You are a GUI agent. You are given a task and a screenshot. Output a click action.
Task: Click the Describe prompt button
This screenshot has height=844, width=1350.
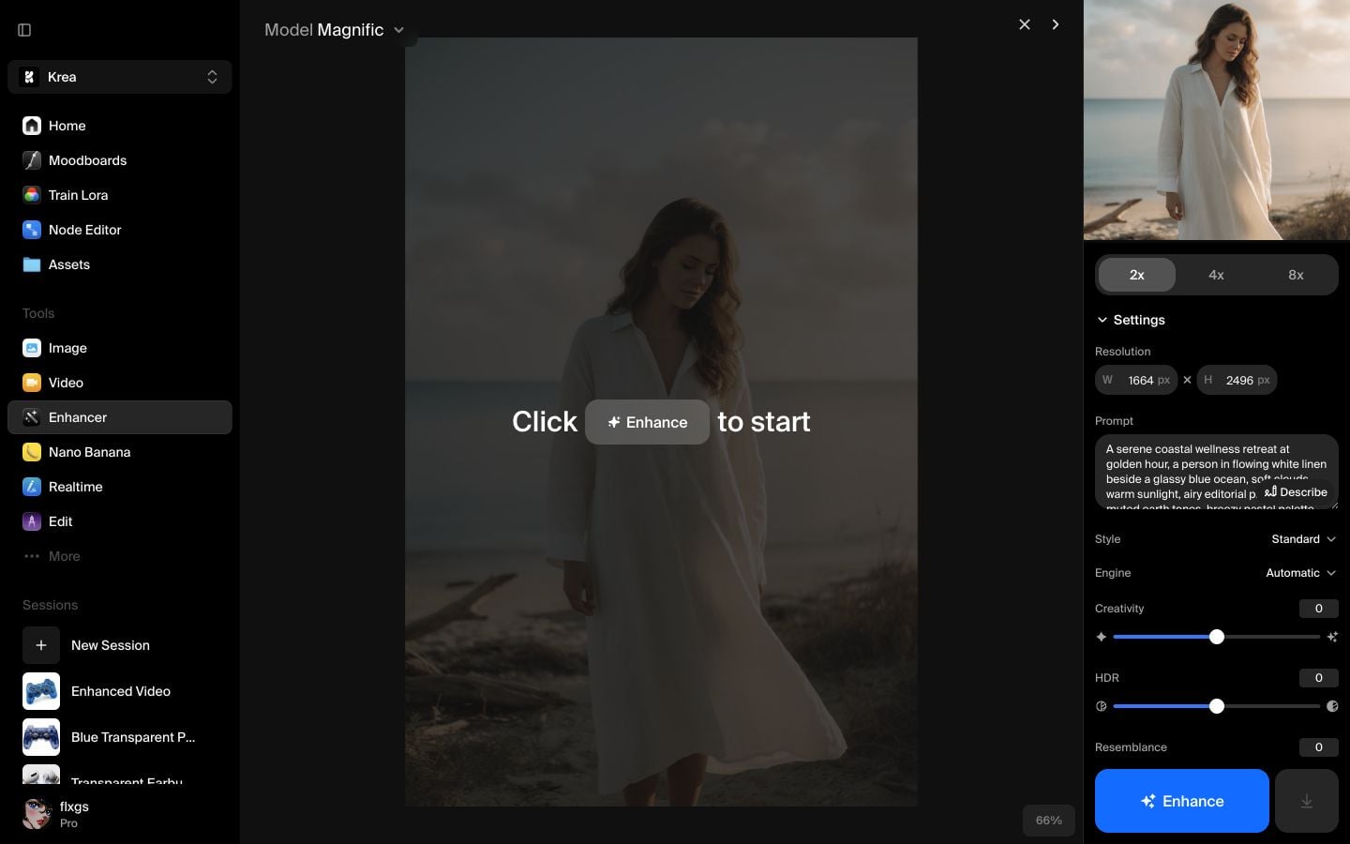pos(1296,492)
